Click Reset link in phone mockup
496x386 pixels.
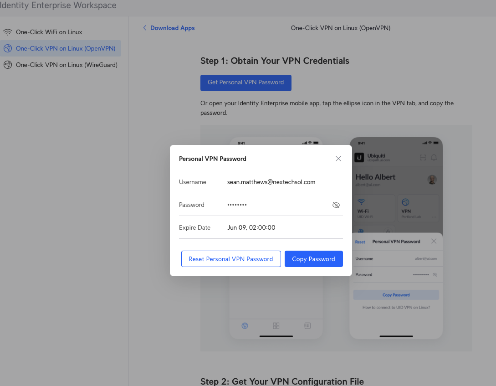(360, 242)
